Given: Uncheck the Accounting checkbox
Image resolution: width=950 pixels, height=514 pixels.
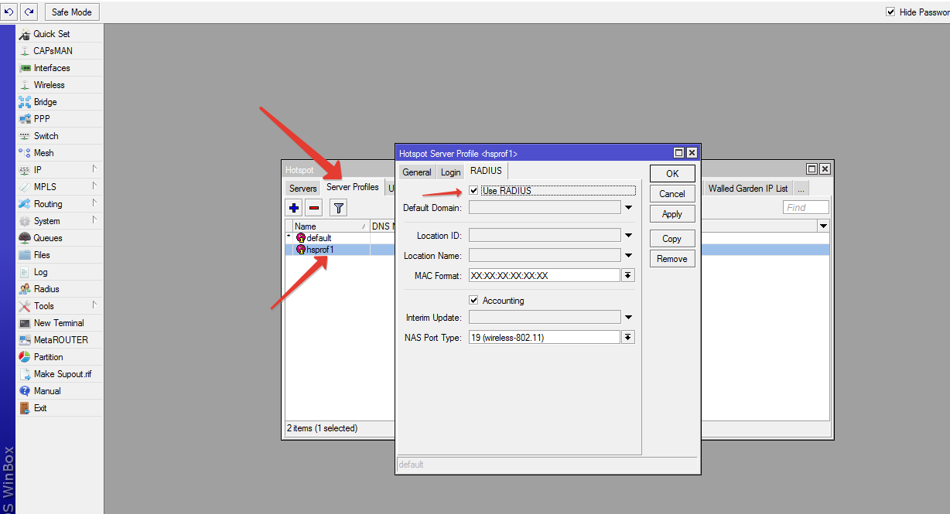Looking at the screenshot, I should [x=474, y=300].
